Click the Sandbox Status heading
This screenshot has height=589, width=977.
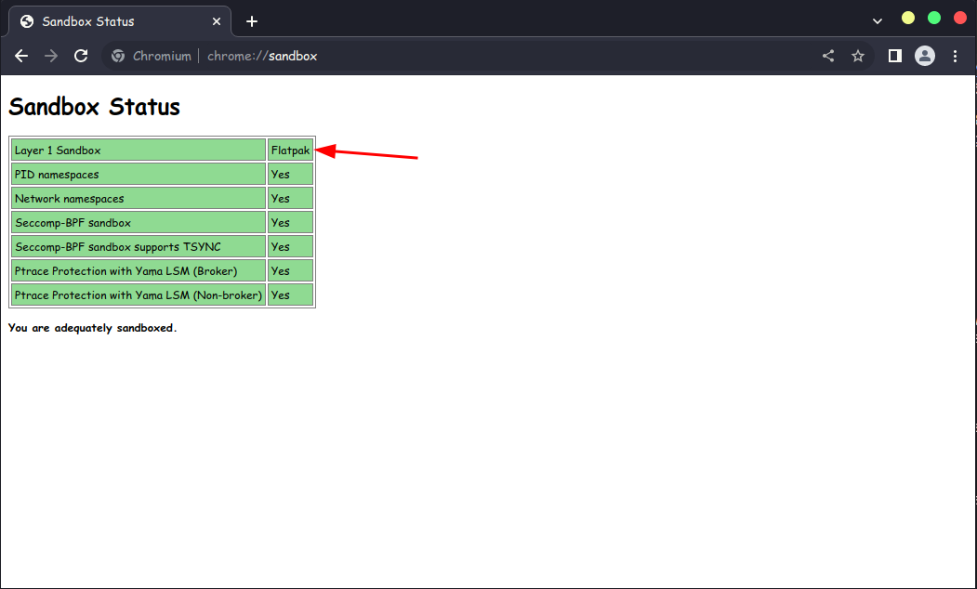(94, 107)
